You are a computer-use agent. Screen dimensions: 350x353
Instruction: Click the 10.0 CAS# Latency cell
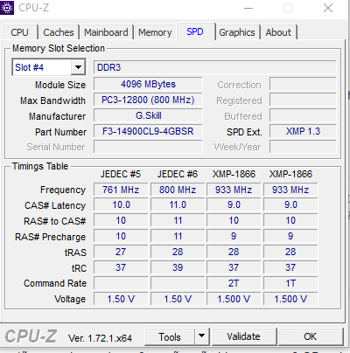pyautogui.click(x=121, y=204)
